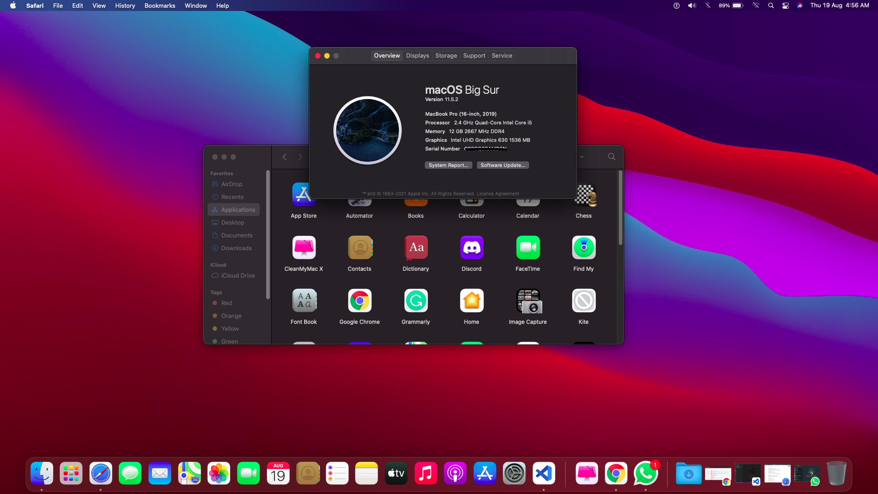
Task: Click Finder back navigation chevron
Action: click(284, 157)
